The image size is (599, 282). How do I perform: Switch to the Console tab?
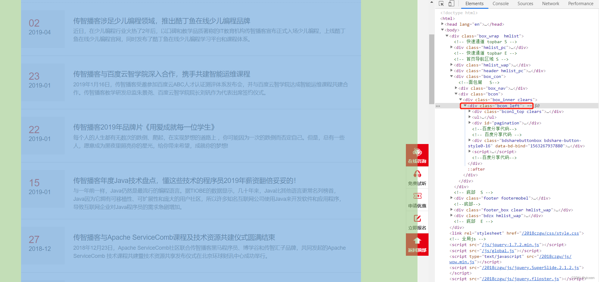click(x=500, y=4)
